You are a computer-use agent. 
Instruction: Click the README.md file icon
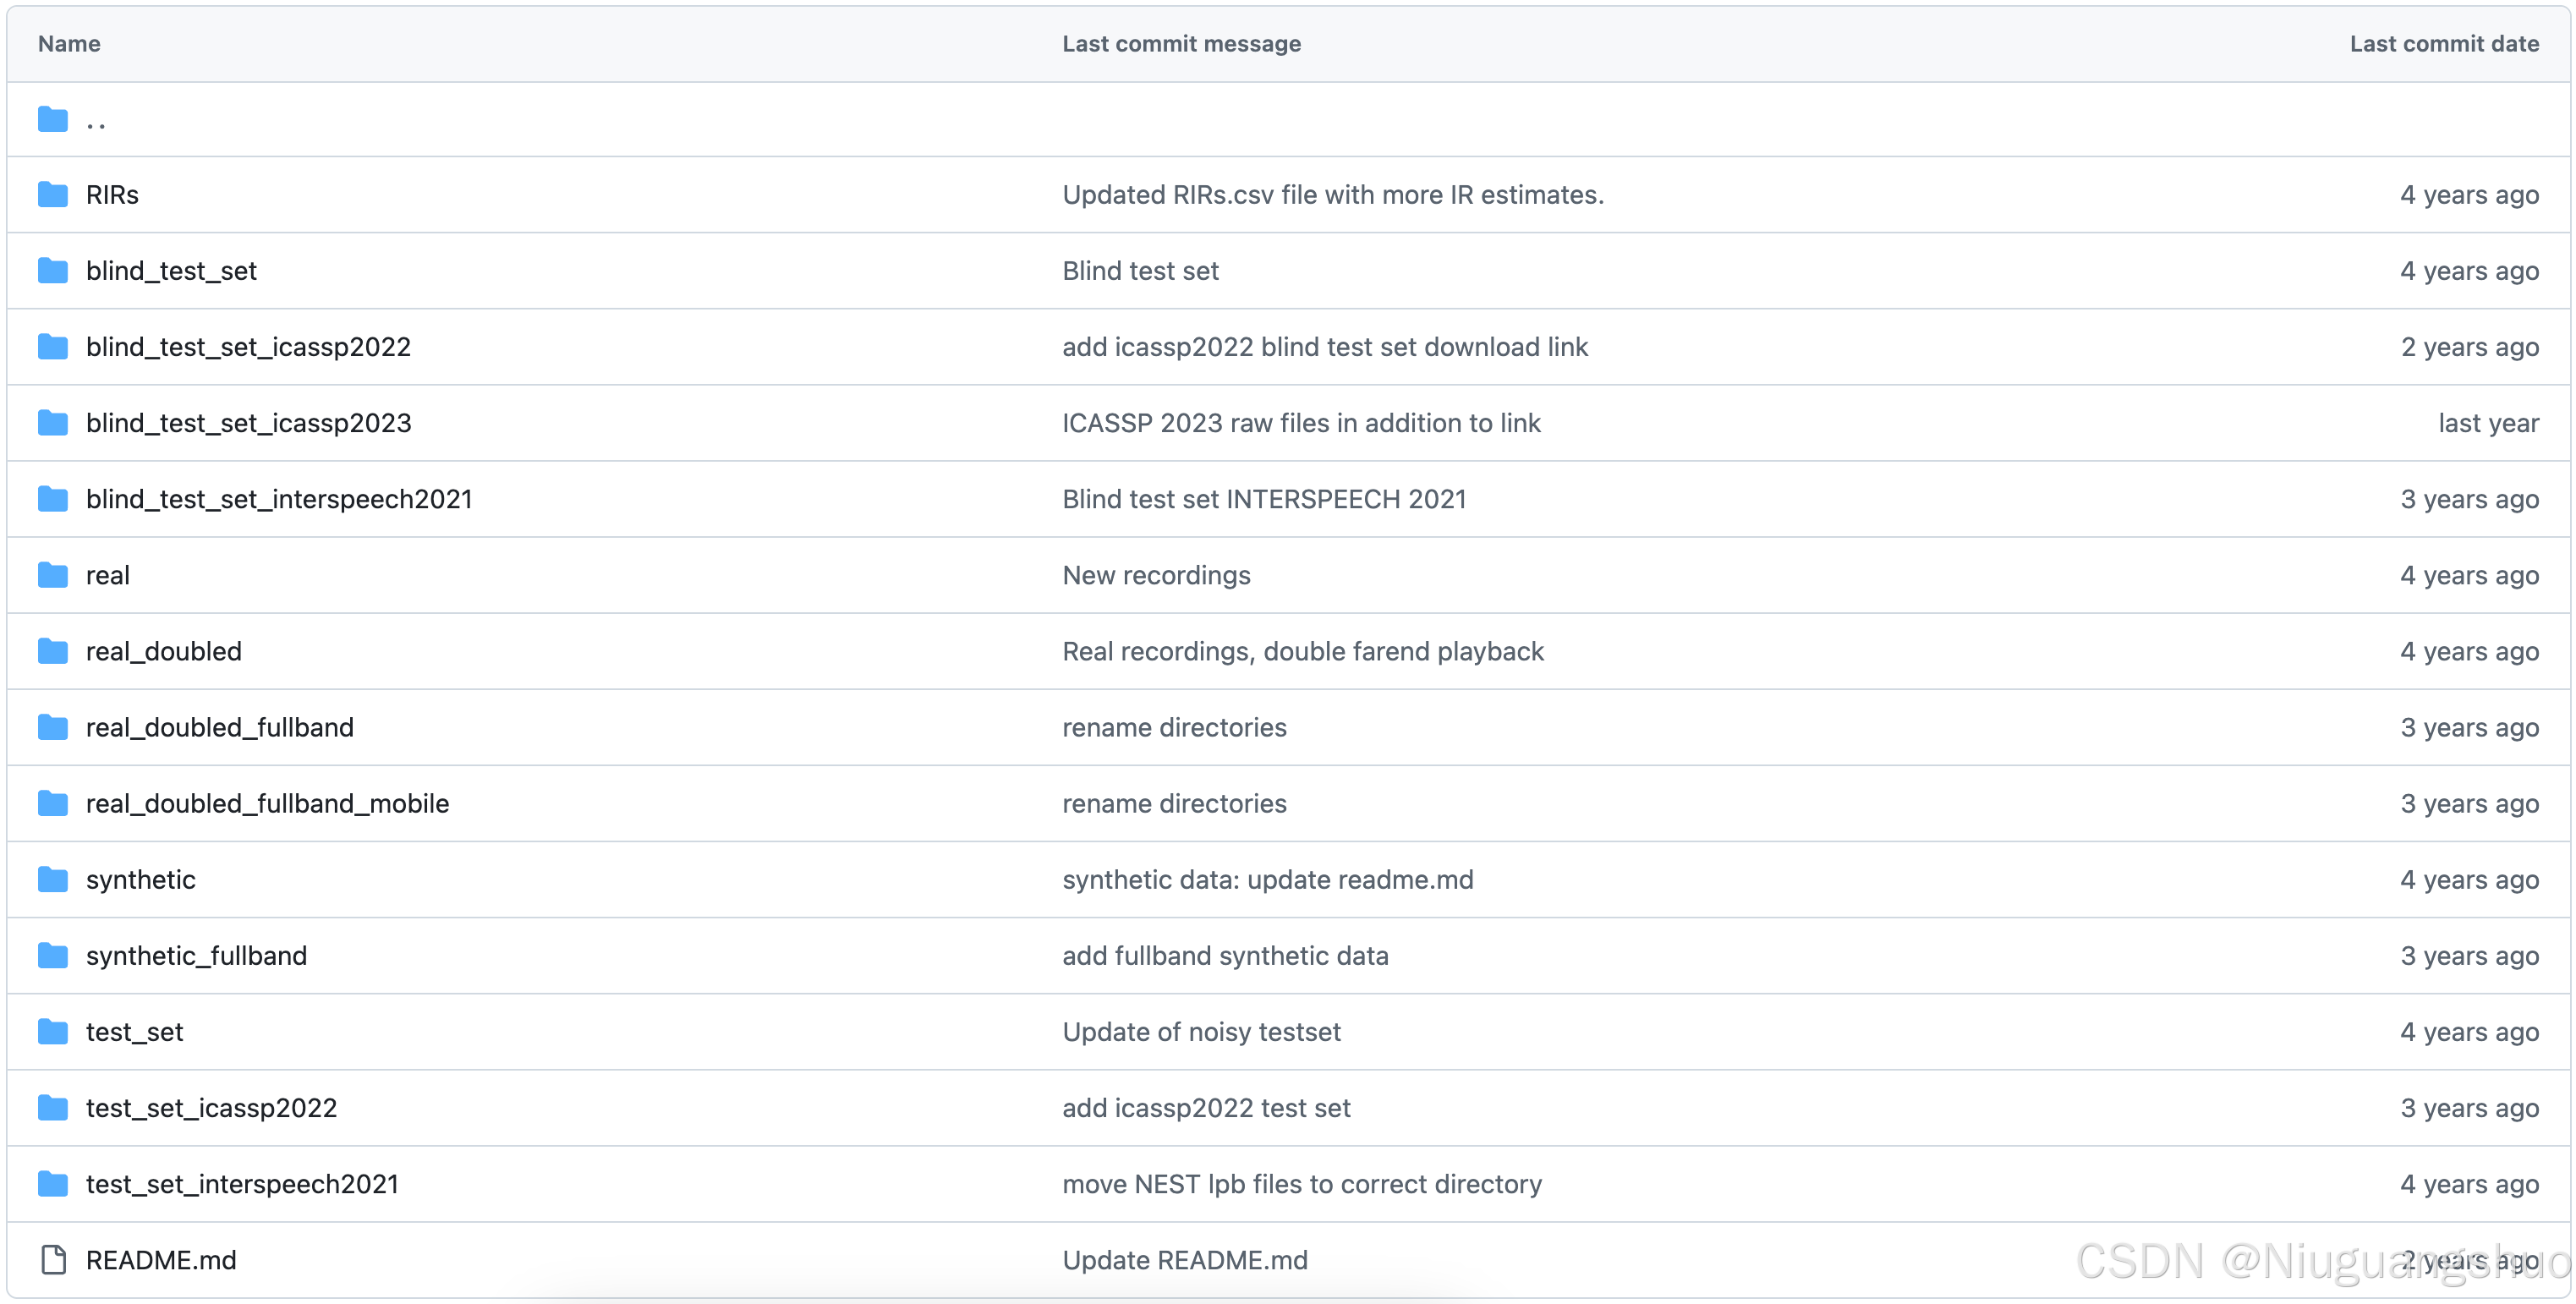point(53,1260)
